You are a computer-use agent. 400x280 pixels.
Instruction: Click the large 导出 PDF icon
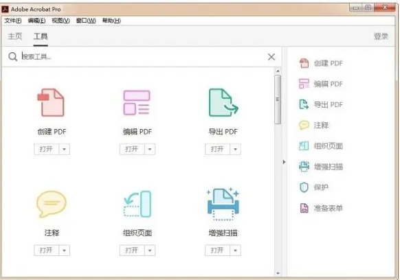[x=223, y=102]
